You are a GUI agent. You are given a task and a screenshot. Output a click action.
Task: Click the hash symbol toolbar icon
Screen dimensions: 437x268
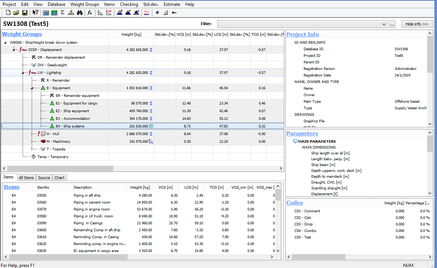tap(157, 13)
